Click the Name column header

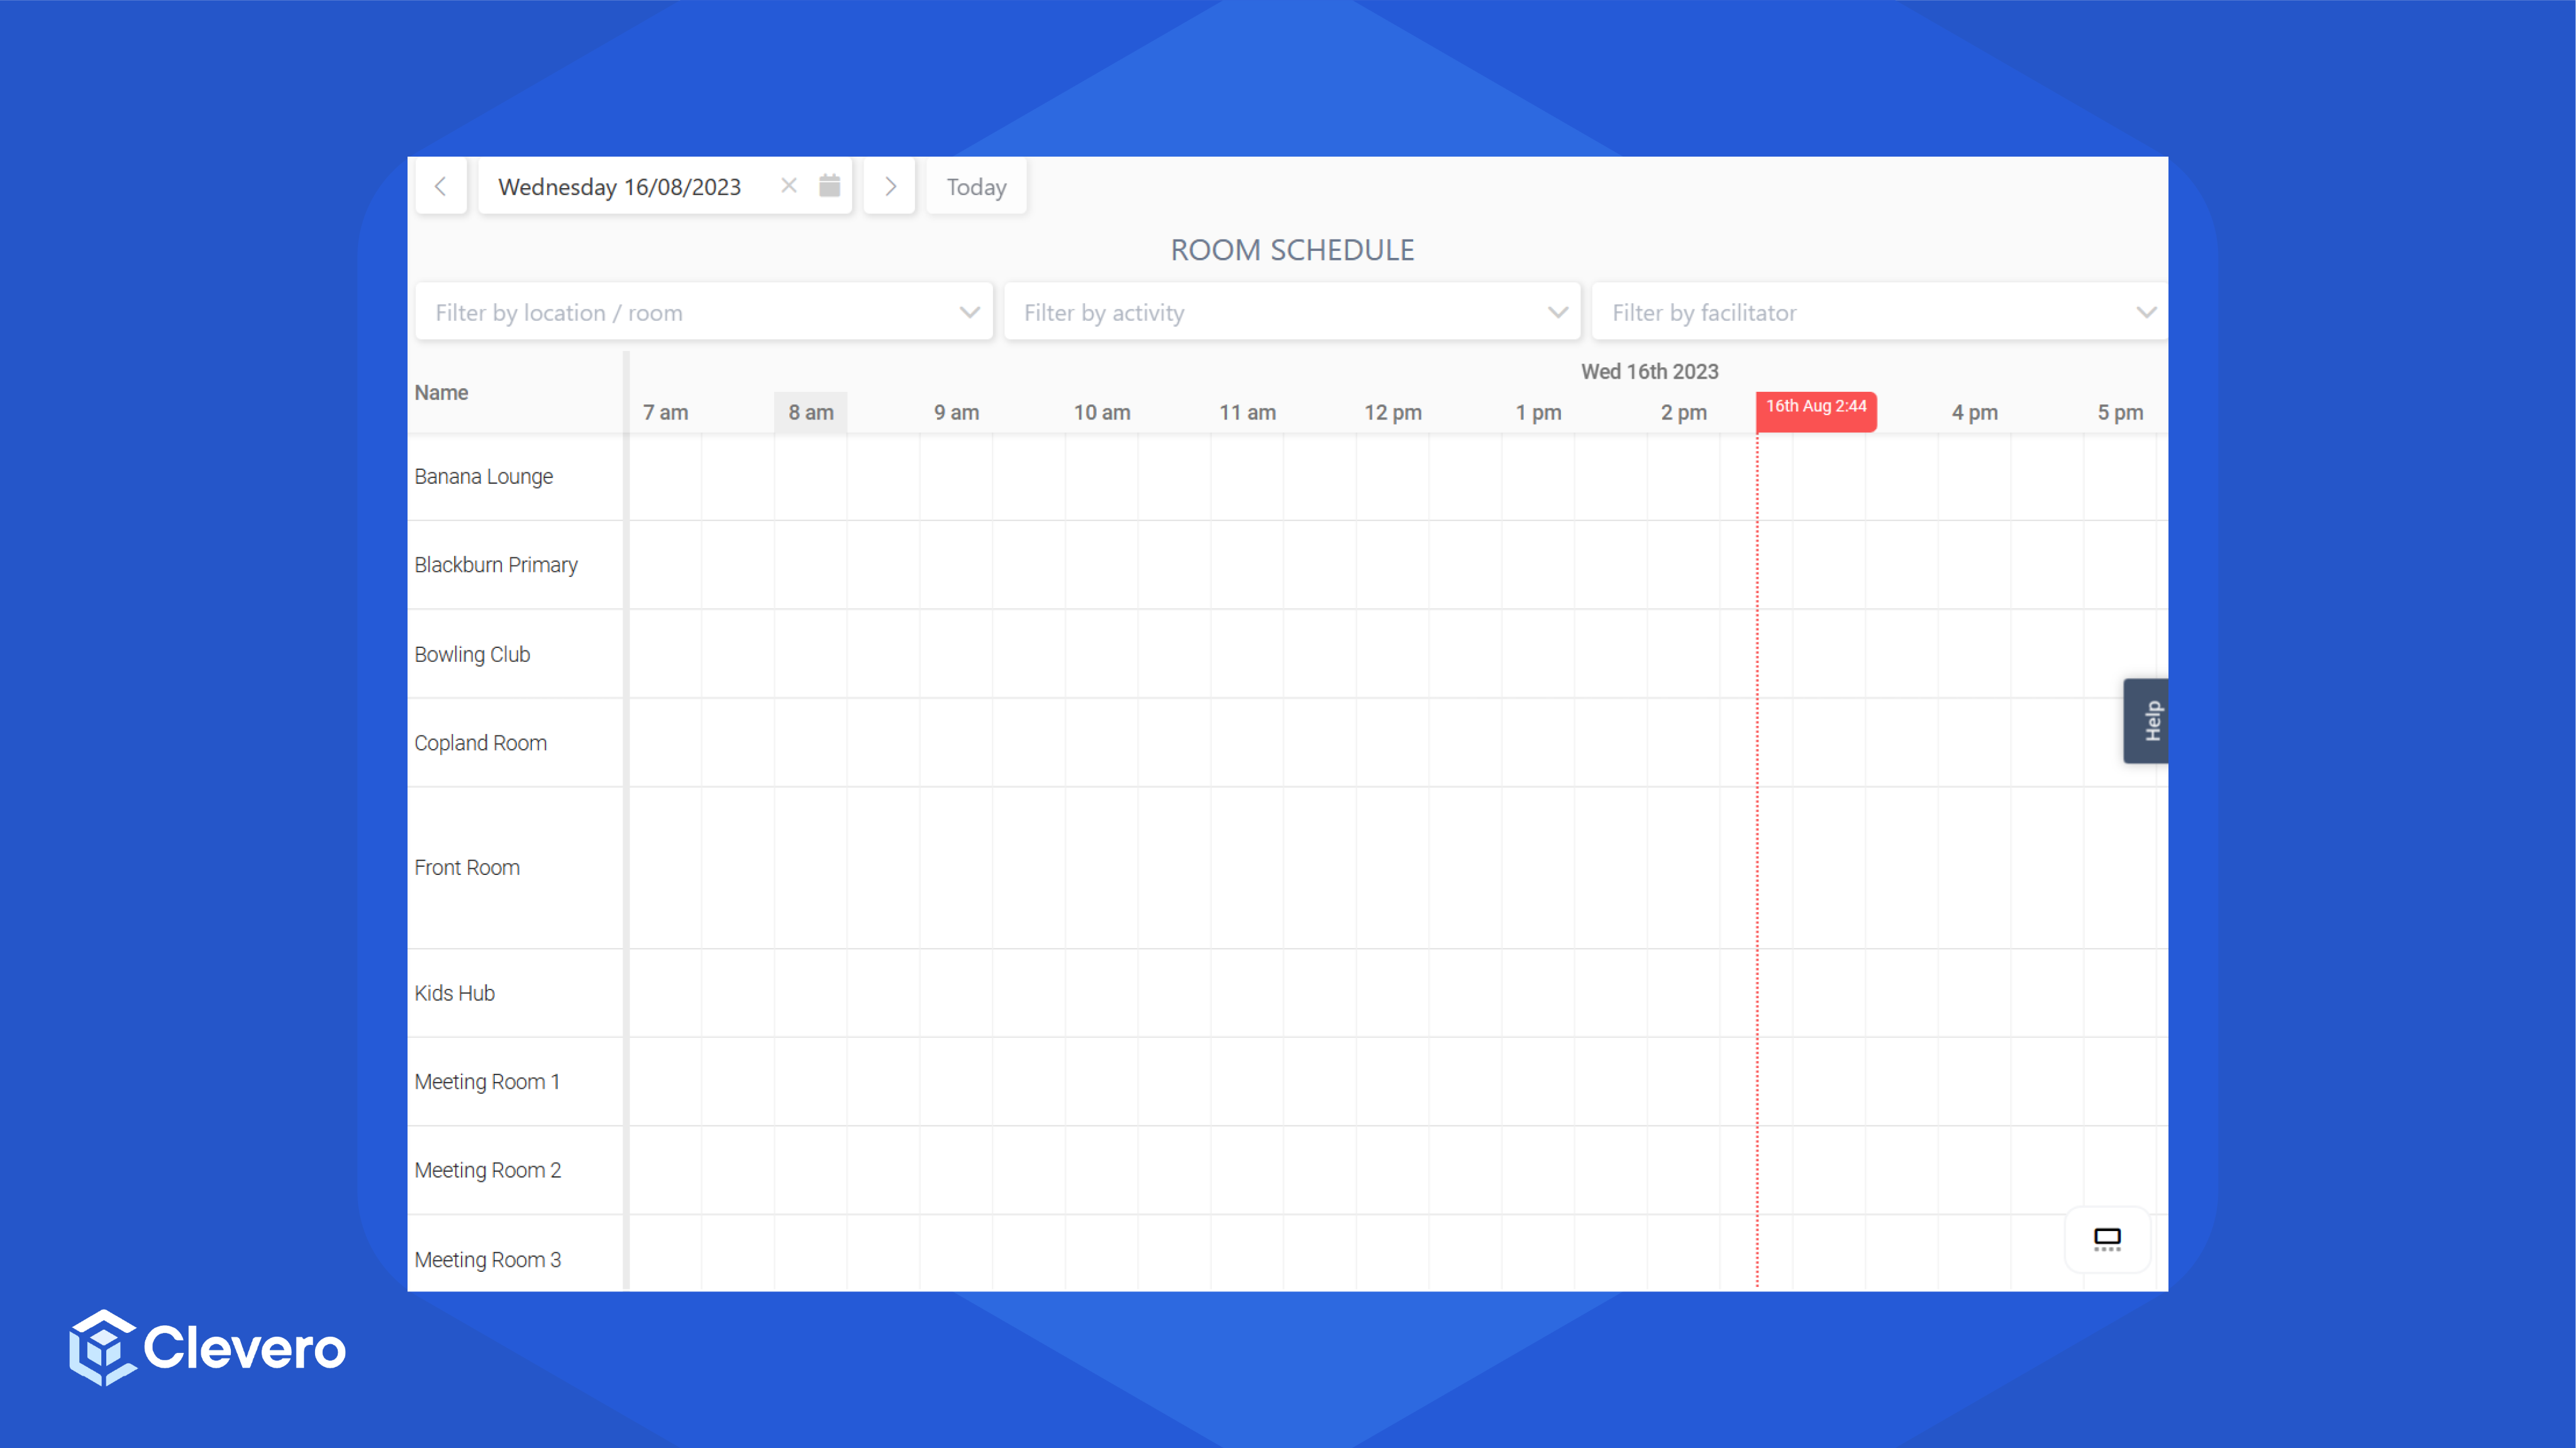pos(441,393)
